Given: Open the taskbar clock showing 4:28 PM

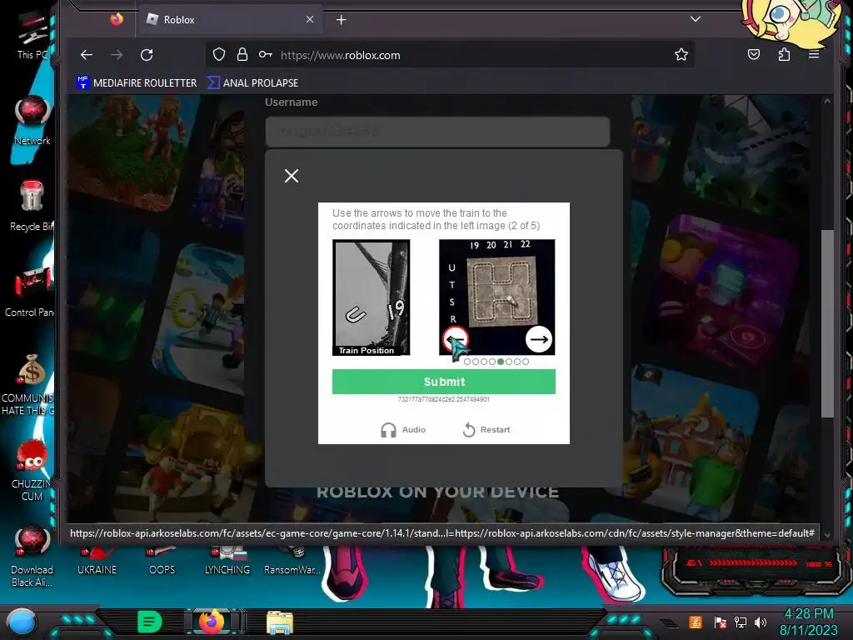Looking at the screenshot, I should (x=809, y=622).
